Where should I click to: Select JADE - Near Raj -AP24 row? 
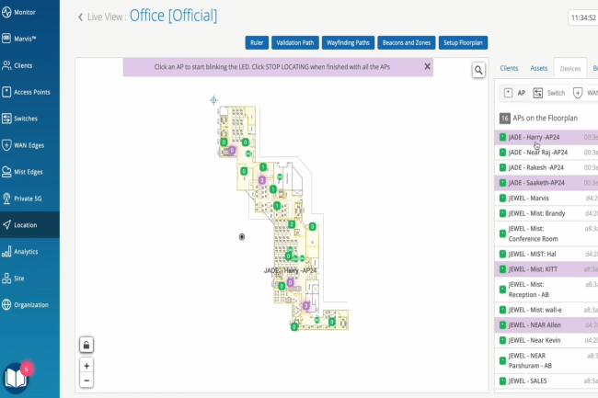click(x=546, y=153)
